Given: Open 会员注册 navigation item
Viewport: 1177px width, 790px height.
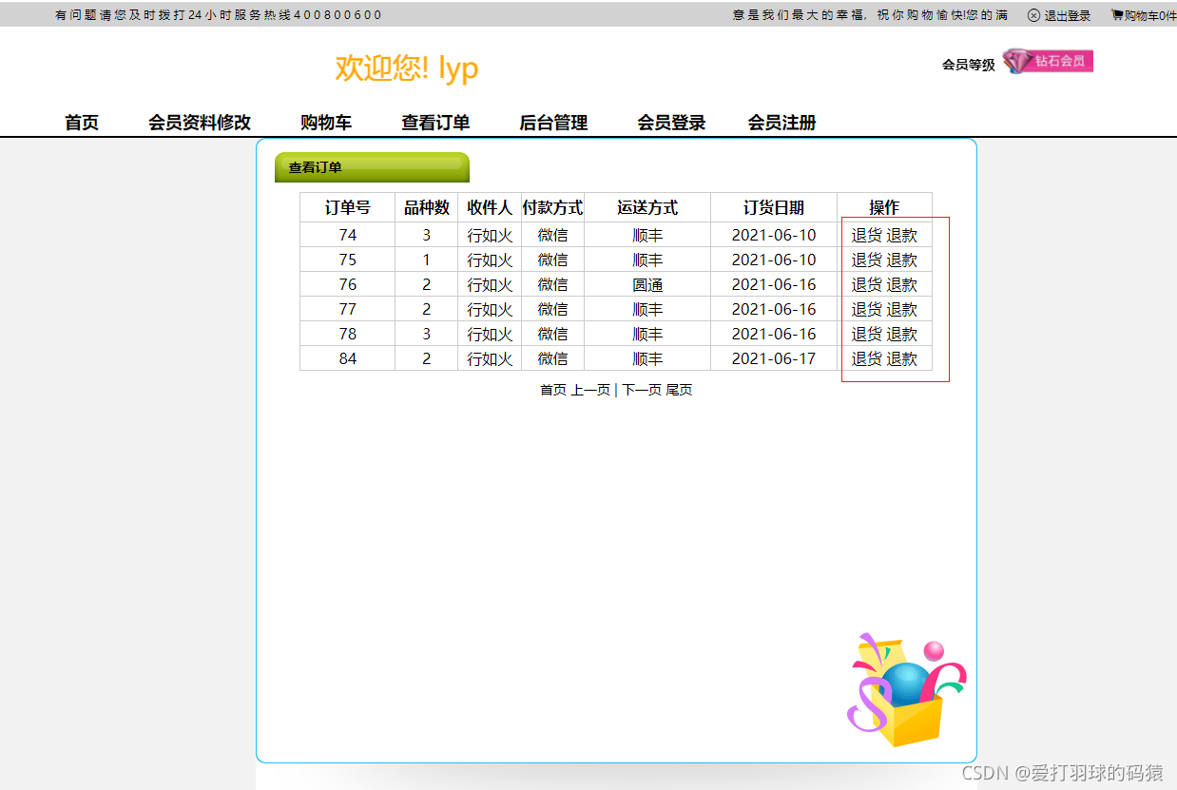Looking at the screenshot, I should tap(780, 123).
